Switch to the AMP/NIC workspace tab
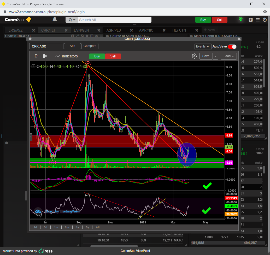 coord(146,30)
